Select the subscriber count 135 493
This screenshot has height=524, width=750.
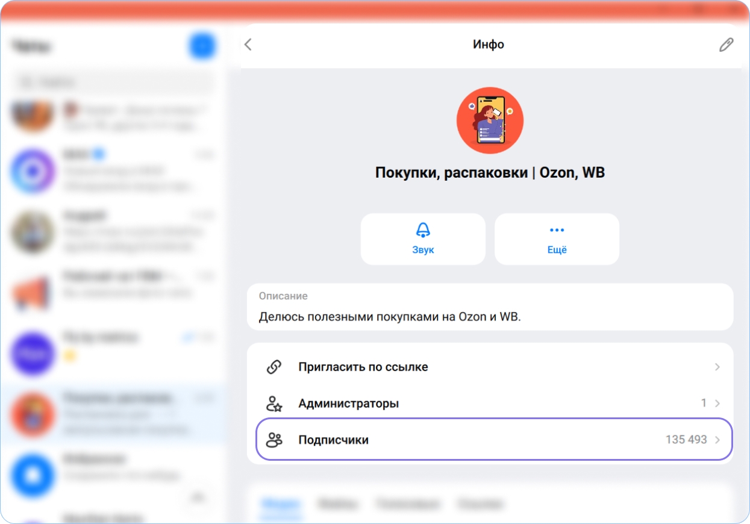(x=686, y=440)
